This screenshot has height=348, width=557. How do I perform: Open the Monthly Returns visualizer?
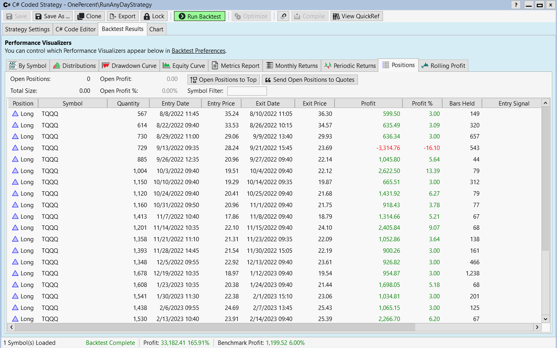pyautogui.click(x=292, y=66)
